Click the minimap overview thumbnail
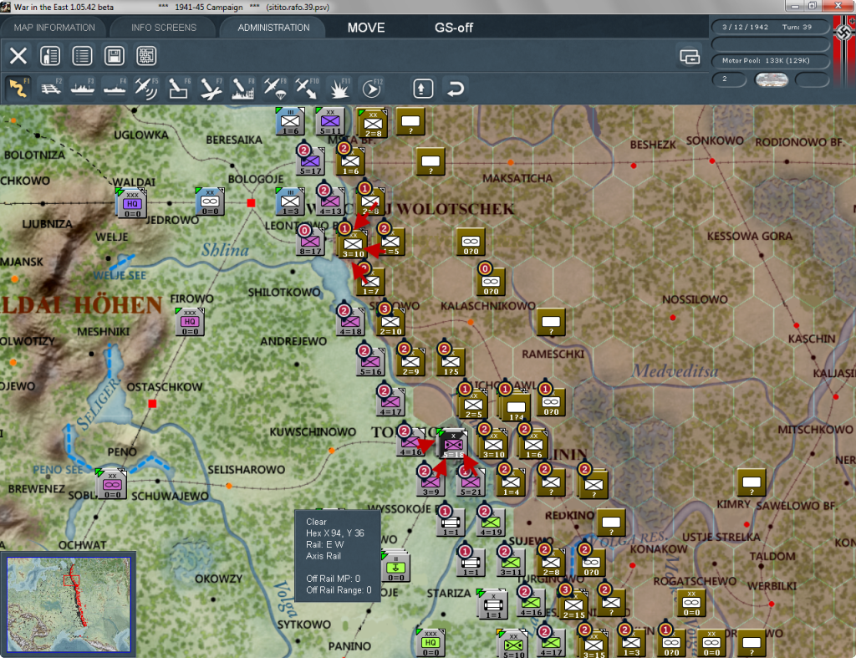 click(x=69, y=604)
